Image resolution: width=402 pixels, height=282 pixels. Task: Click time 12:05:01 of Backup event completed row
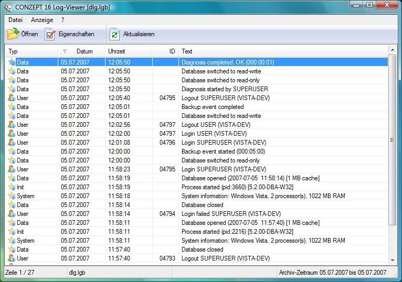119,107
